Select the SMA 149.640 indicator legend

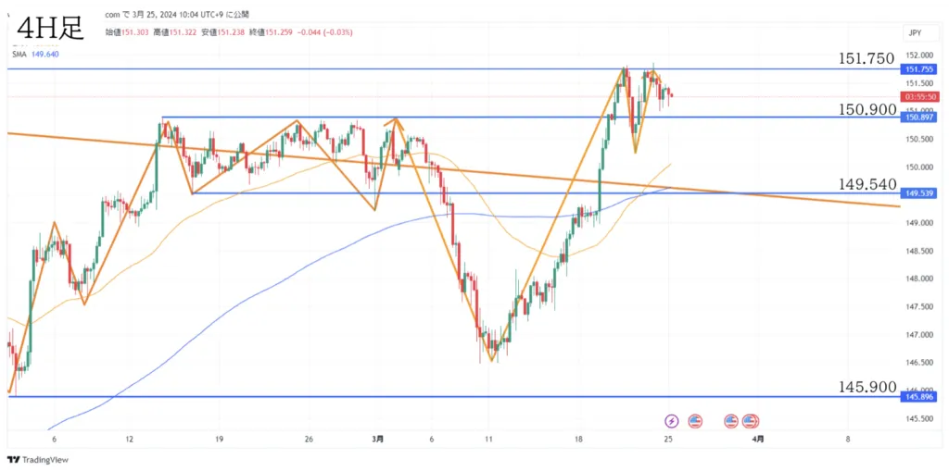point(36,54)
